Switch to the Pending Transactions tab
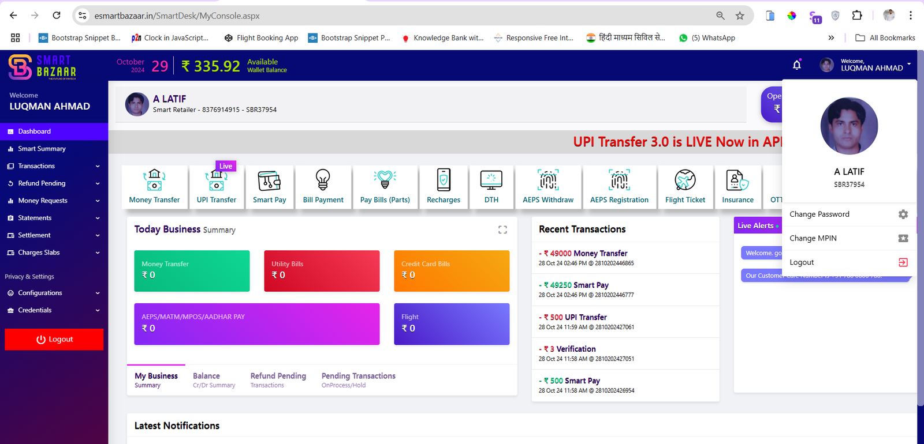Screen dimensions: 924x444 point(358,379)
